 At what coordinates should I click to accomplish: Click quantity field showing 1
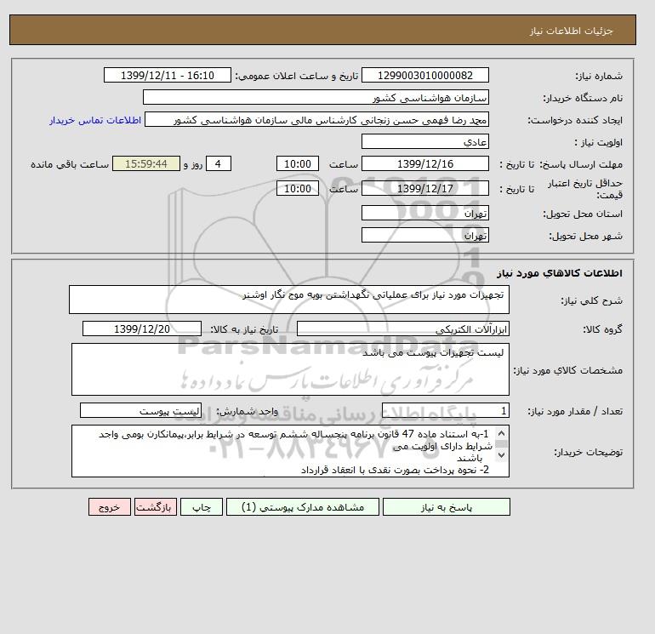pyautogui.click(x=445, y=410)
